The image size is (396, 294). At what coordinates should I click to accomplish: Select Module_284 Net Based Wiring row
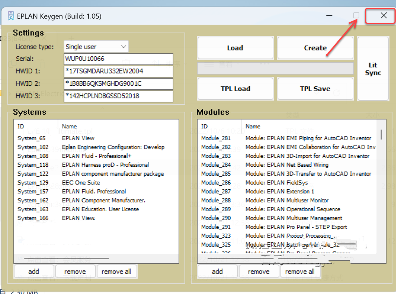pos(287,165)
